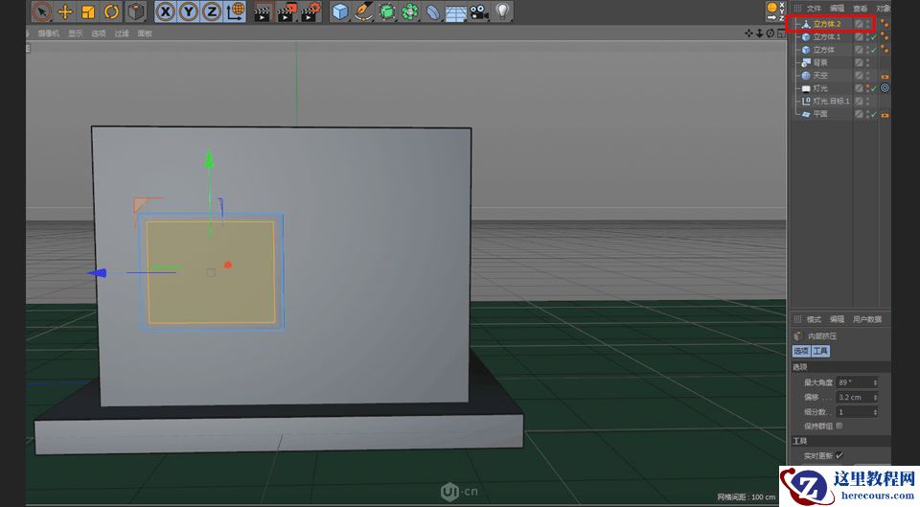This screenshot has height=507, width=920.
Task: Select 立方体.2 in object list
Action: [827, 24]
